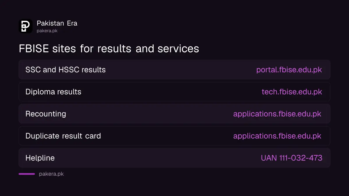Click the Duplicate result card row background
This screenshot has height=196, width=349.
tap(174, 136)
